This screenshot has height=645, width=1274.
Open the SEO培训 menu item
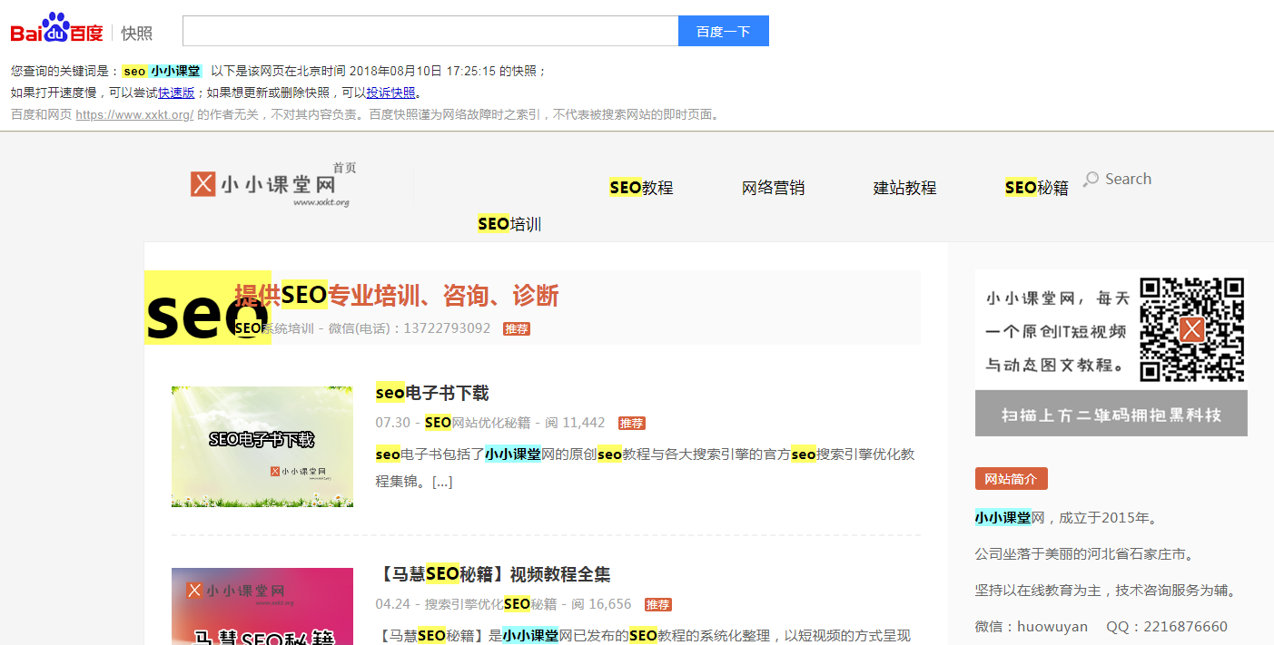[x=509, y=224]
